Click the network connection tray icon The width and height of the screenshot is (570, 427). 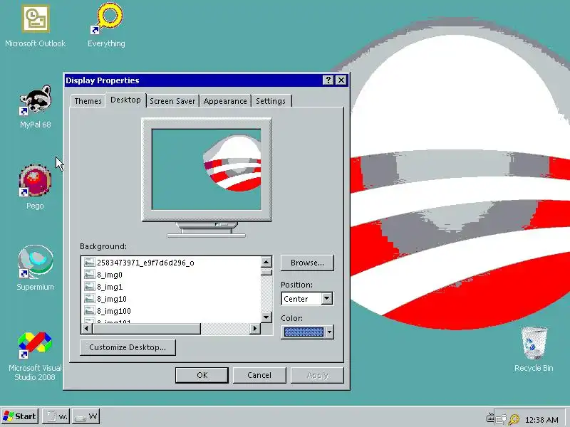(x=501, y=420)
